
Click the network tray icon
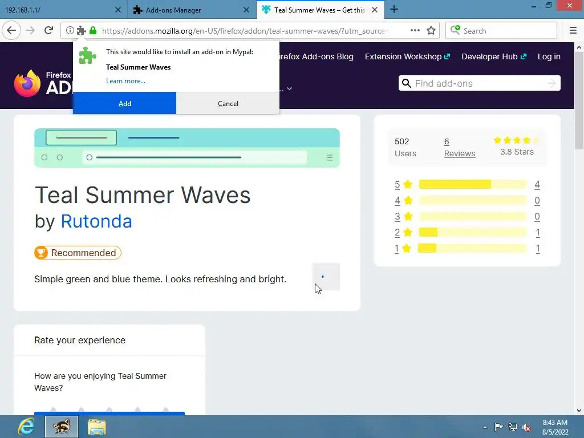click(x=513, y=427)
